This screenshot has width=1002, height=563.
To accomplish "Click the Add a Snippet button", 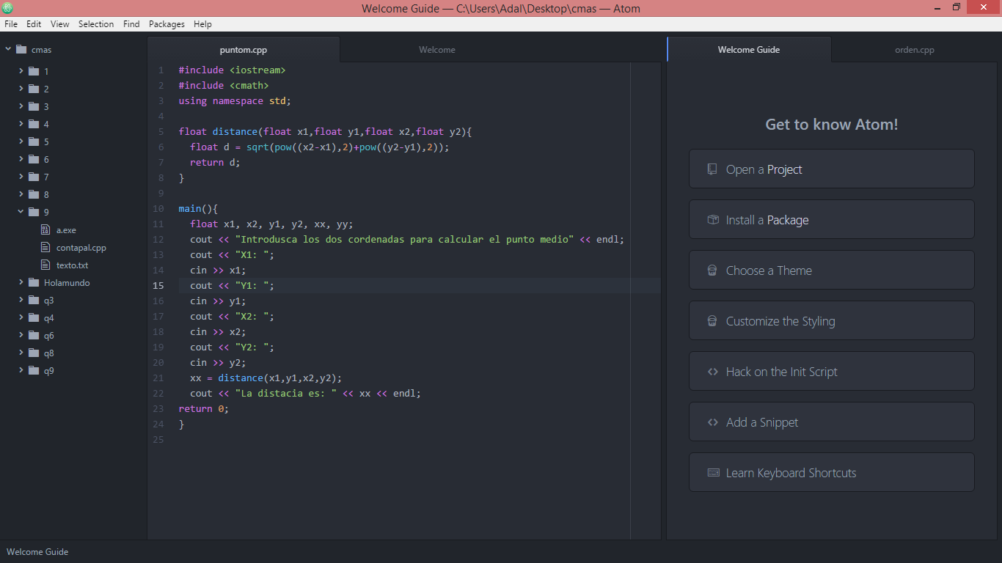I will coord(832,422).
